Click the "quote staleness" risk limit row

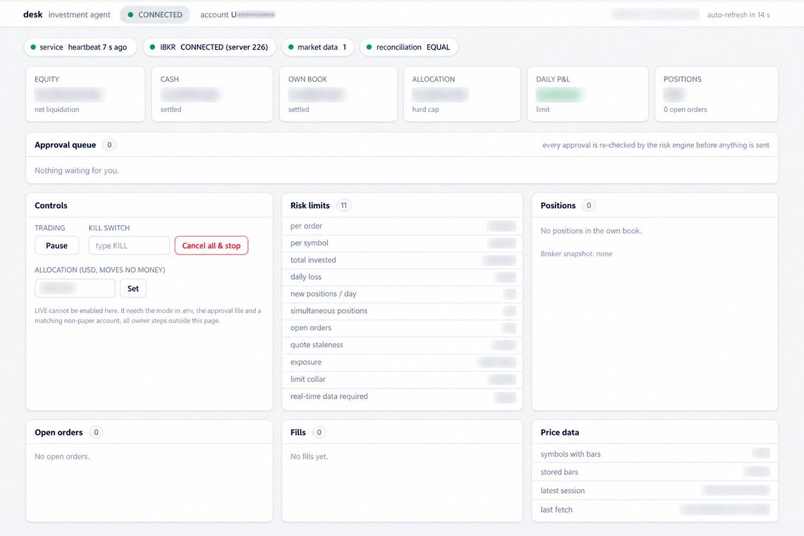(x=402, y=345)
